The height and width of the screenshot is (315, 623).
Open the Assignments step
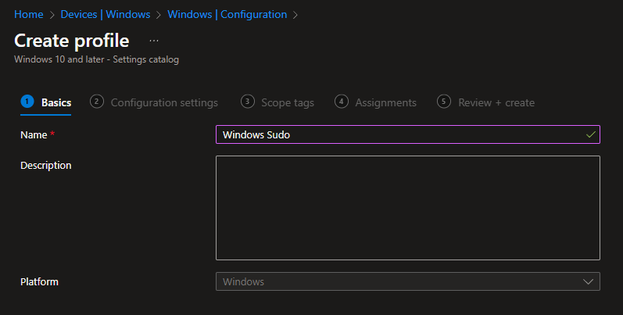385,102
